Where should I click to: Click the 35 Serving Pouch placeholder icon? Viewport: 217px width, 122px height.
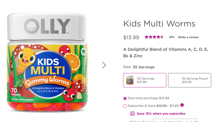(x=175, y=80)
